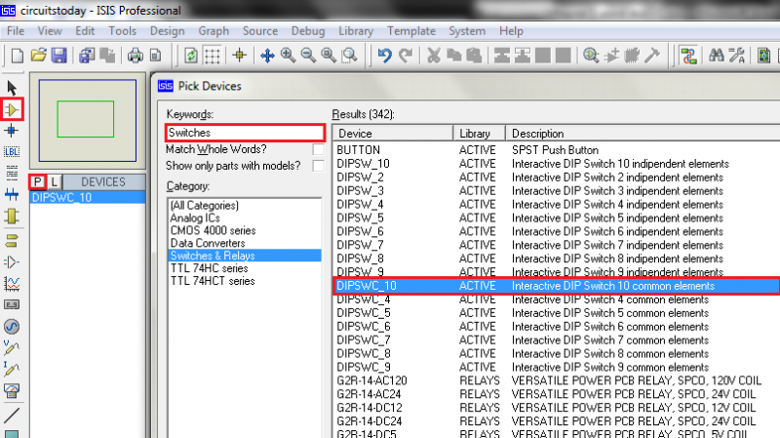Open the Debug menu
The image size is (780, 438).
point(308,31)
